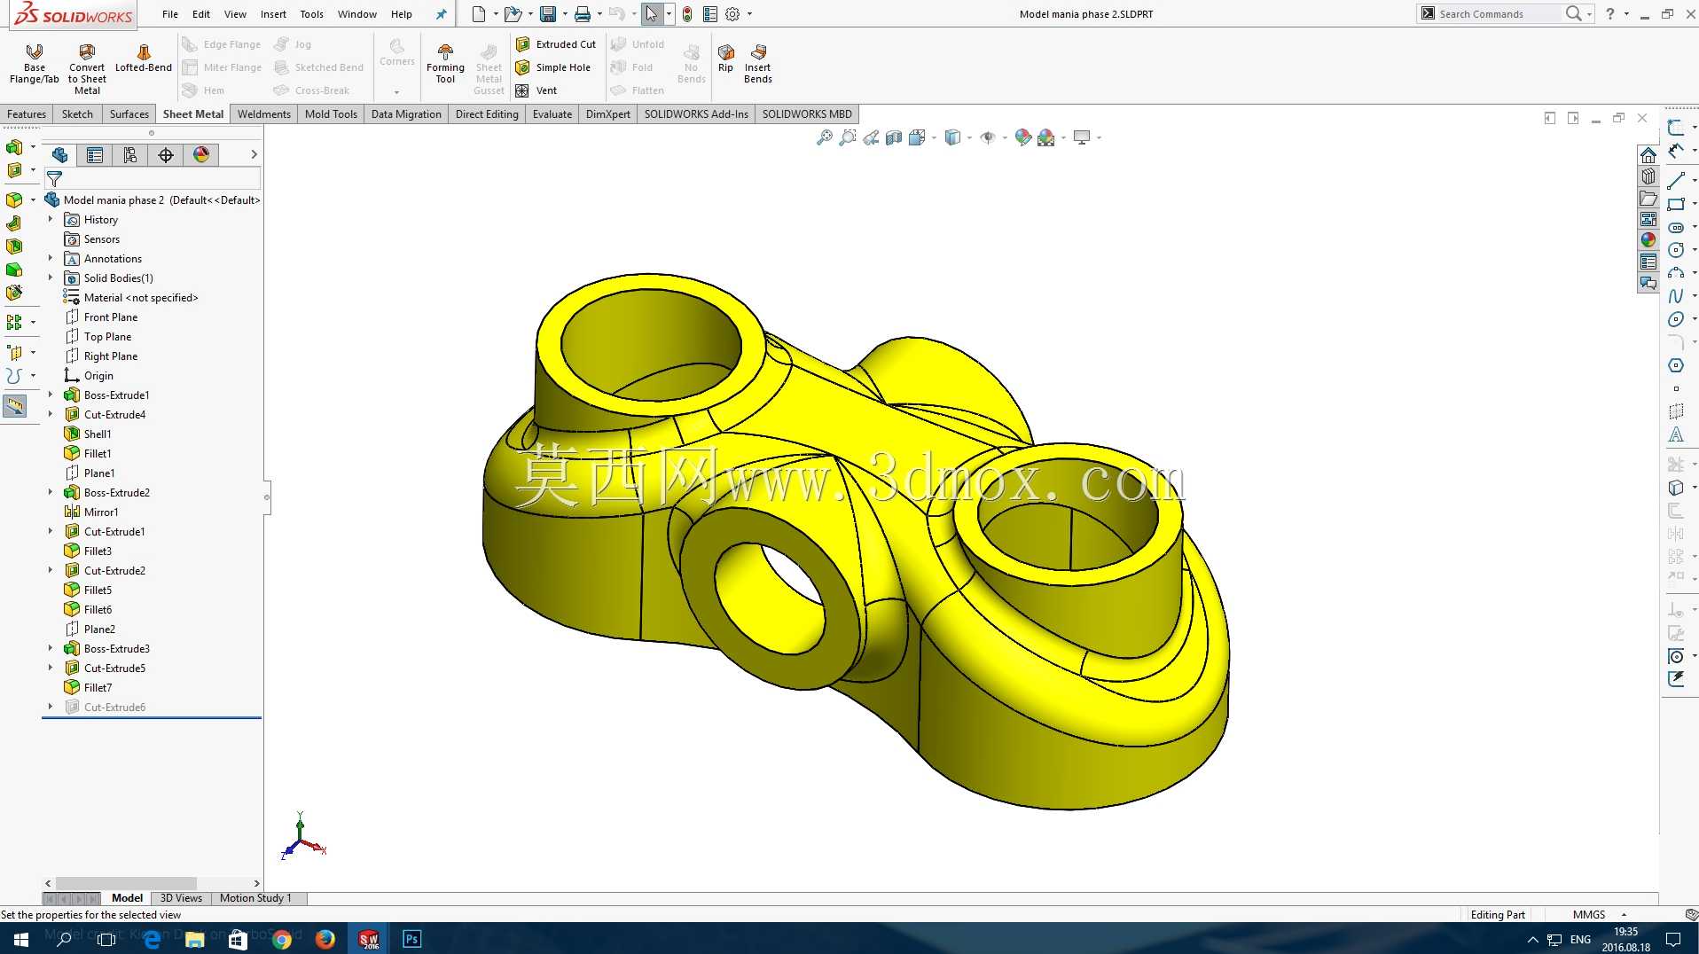Click the Zoom to Fit icon
The width and height of the screenshot is (1699, 954).
click(x=825, y=137)
